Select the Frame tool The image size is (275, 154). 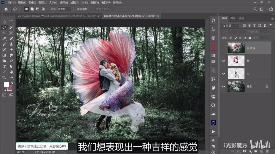[11, 33]
